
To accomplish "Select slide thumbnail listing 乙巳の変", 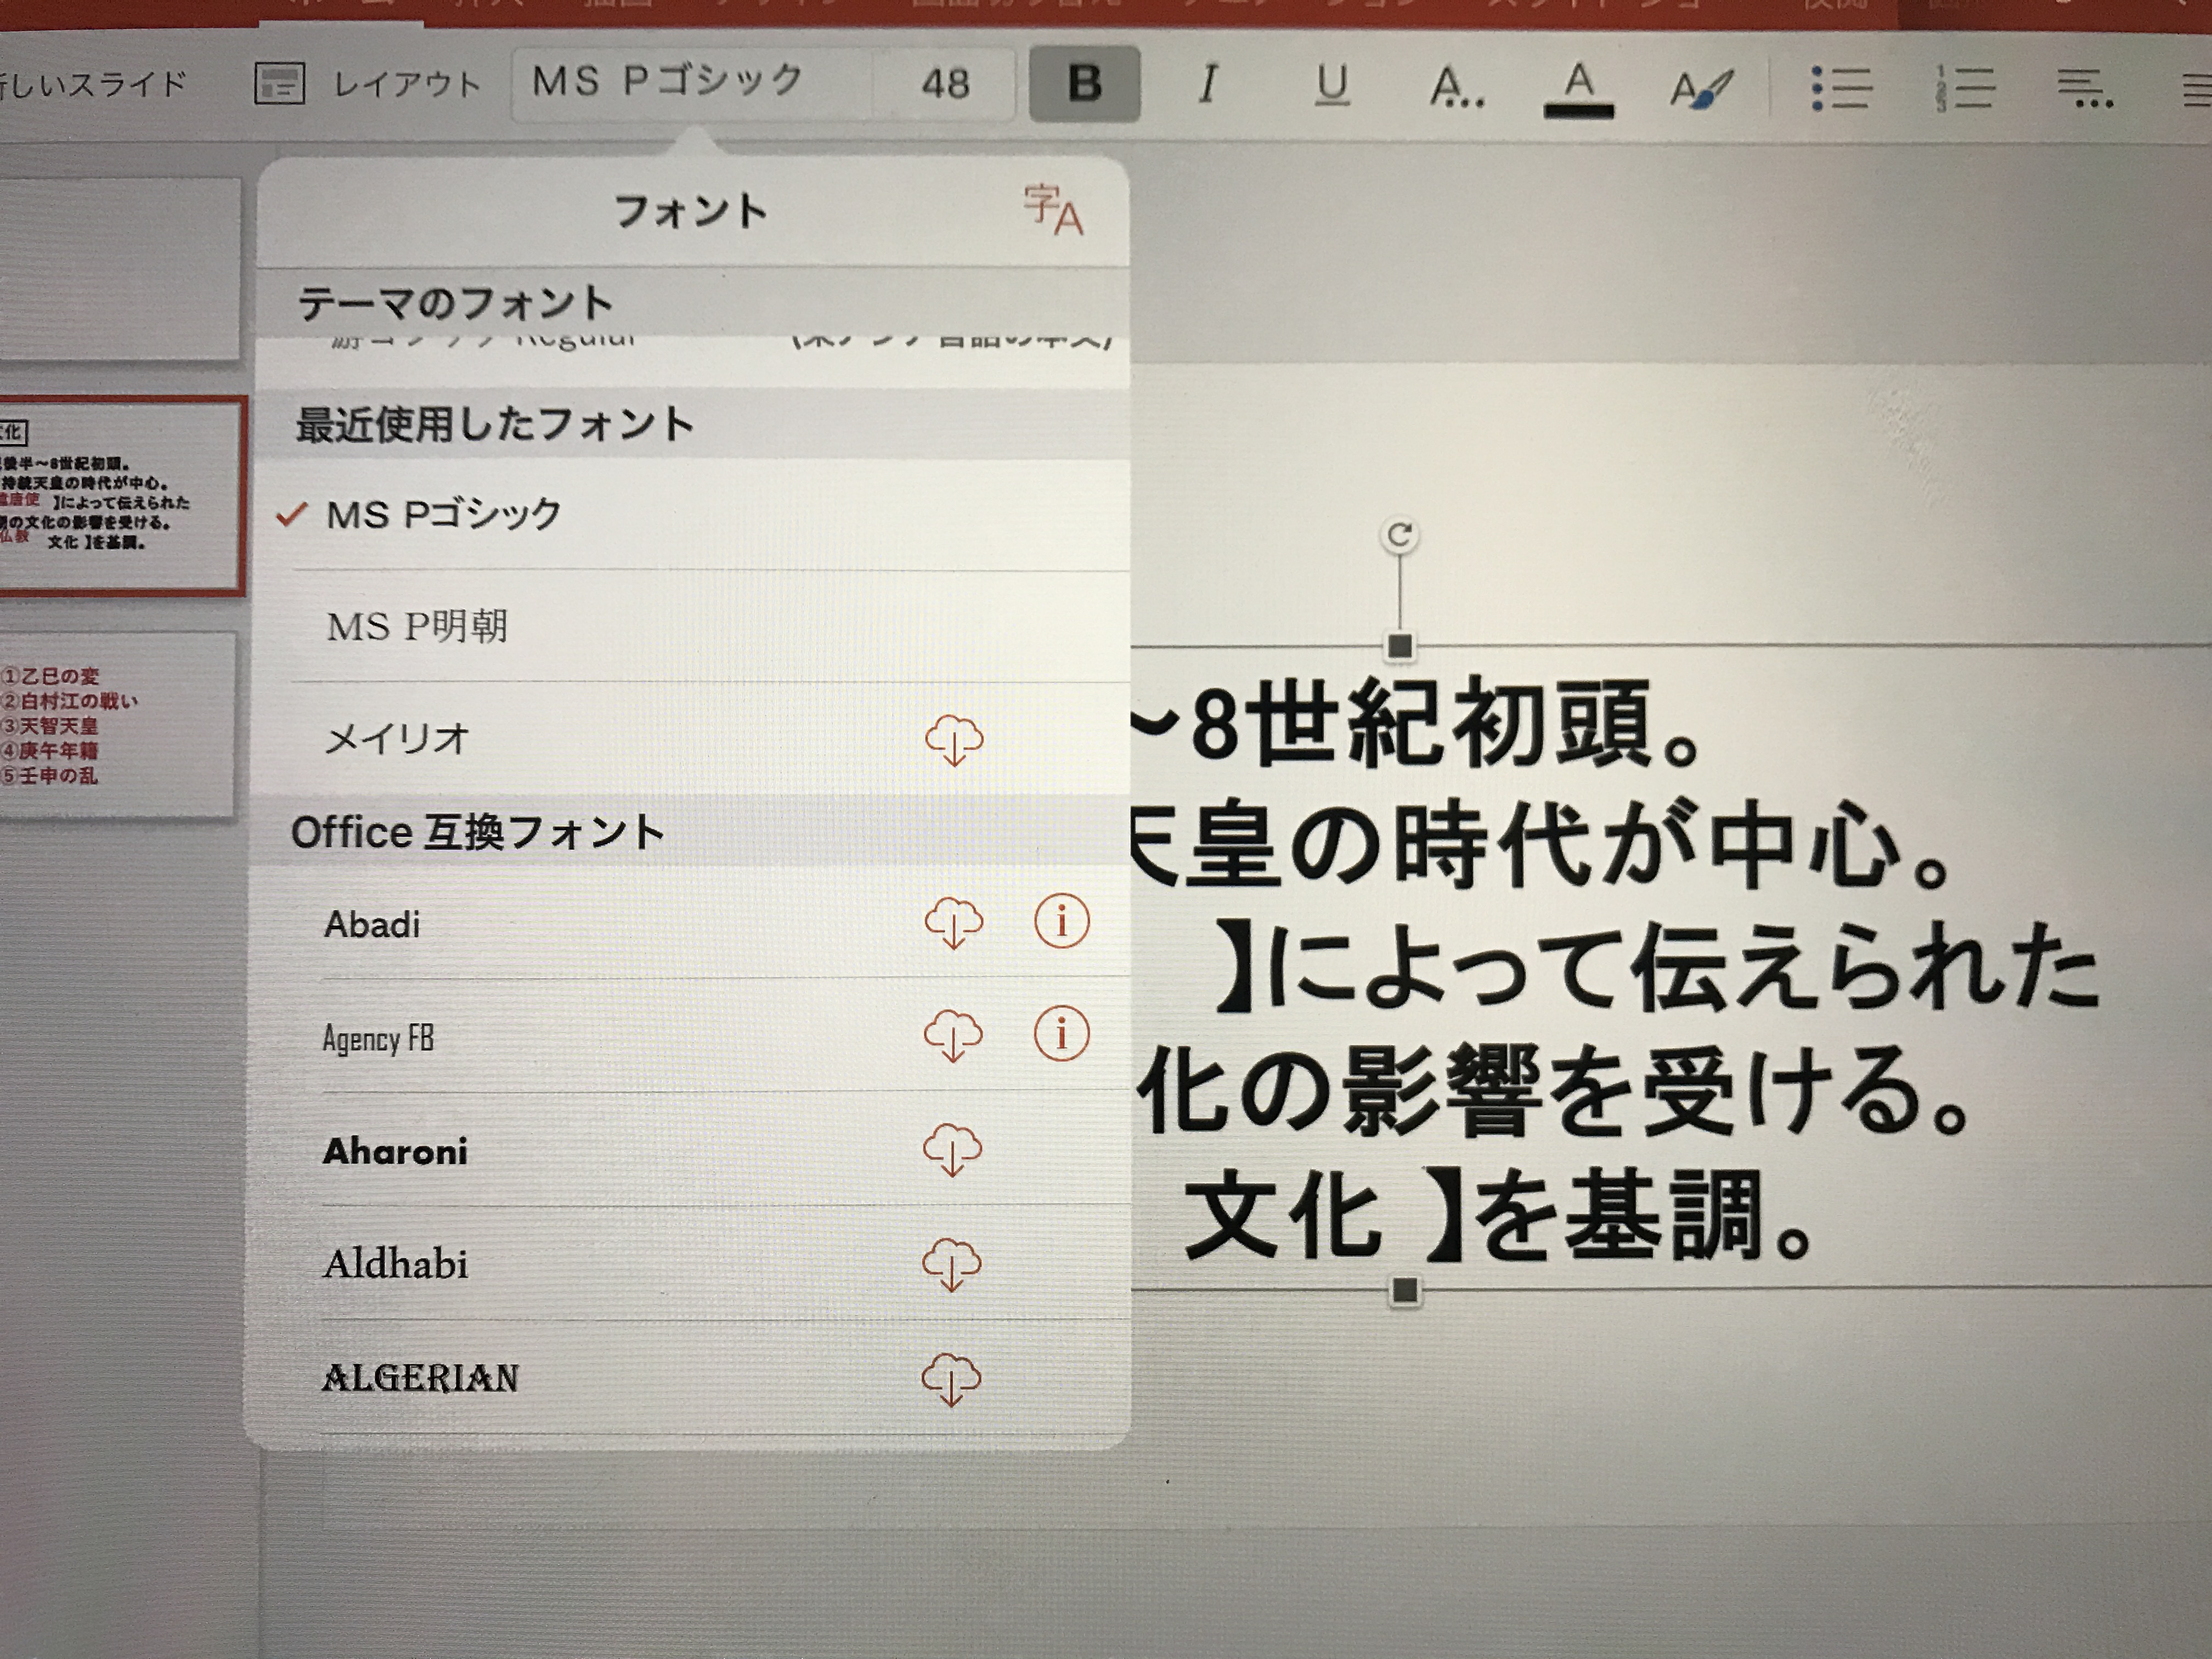I will click(x=118, y=725).
